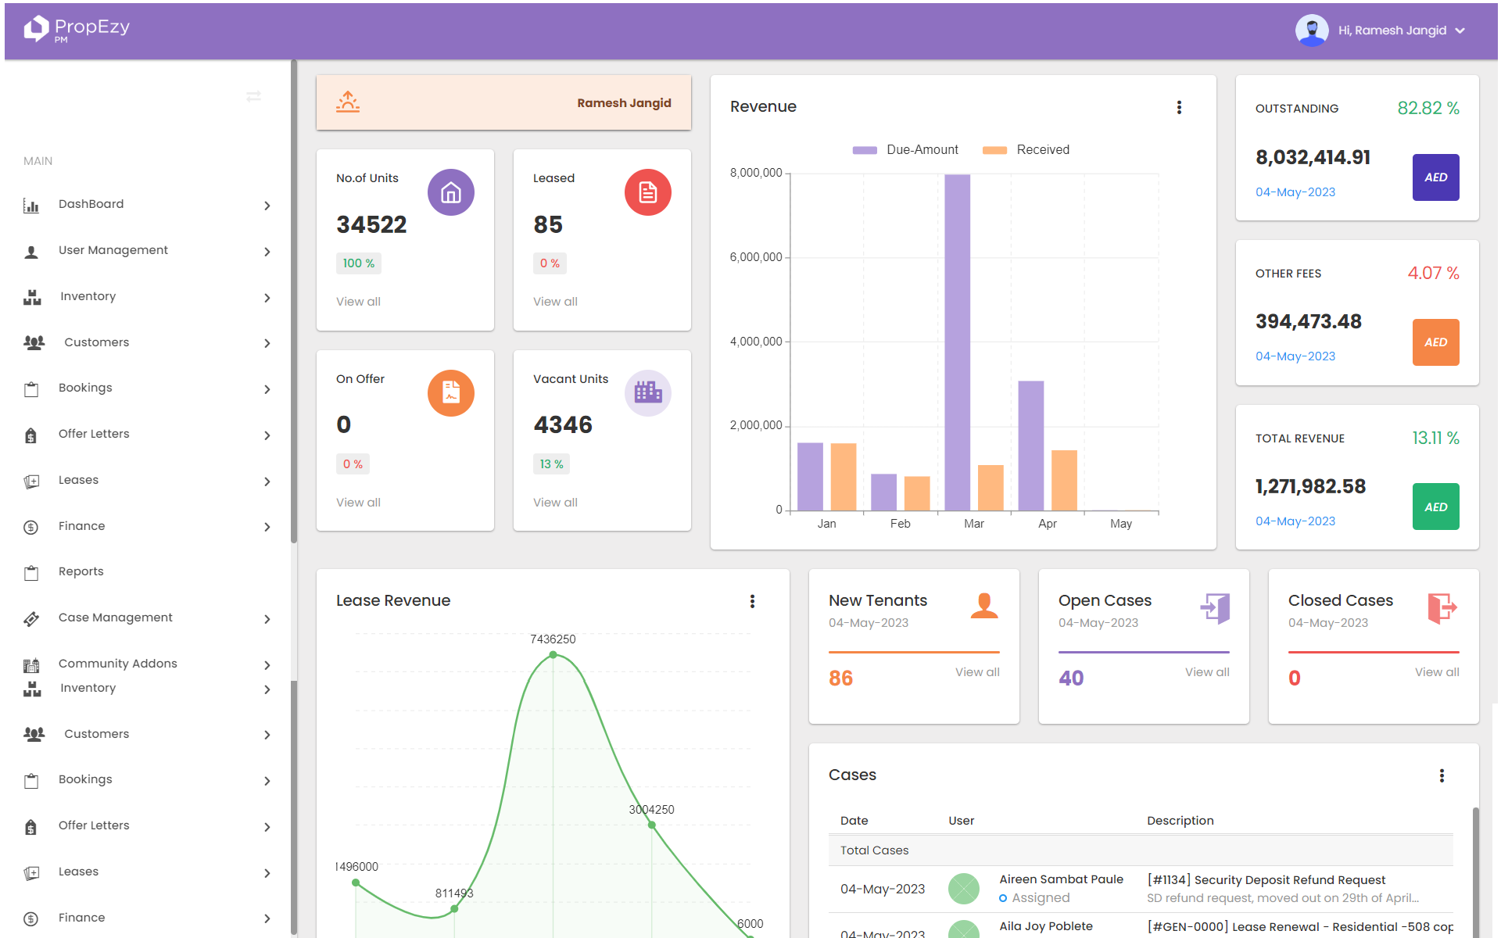Click the sidebar collapse arrows at the top
The image size is (1501, 938).
[253, 96]
